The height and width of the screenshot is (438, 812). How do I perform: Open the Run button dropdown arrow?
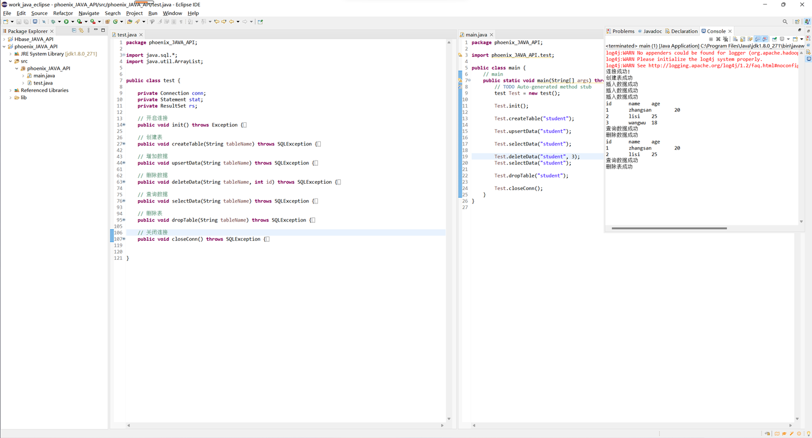(72, 22)
